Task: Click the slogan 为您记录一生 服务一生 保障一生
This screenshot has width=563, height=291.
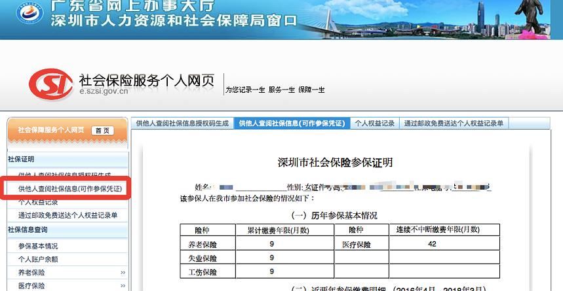Action: [x=275, y=90]
